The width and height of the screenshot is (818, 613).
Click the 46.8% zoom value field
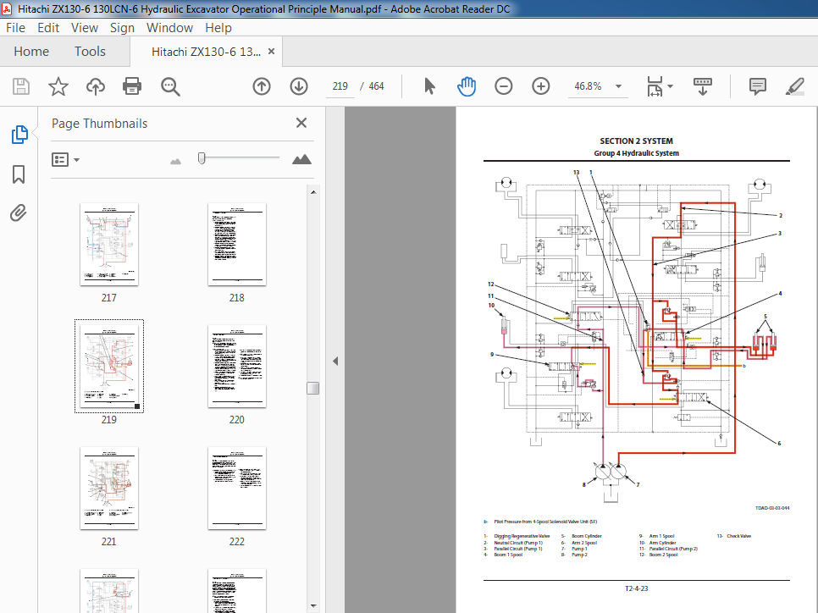588,86
